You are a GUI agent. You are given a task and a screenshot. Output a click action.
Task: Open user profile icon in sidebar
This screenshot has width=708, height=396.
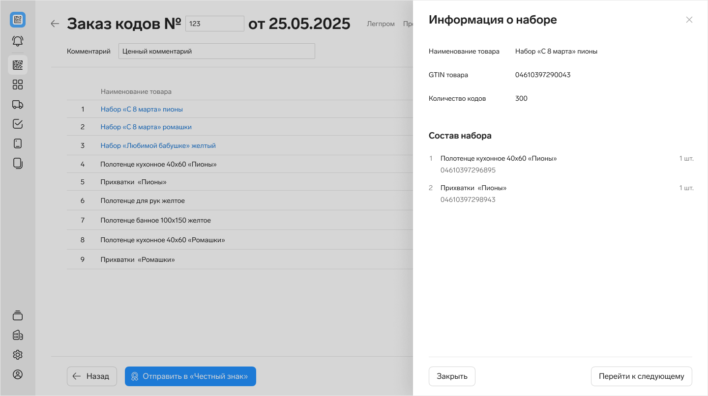click(x=18, y=374)
